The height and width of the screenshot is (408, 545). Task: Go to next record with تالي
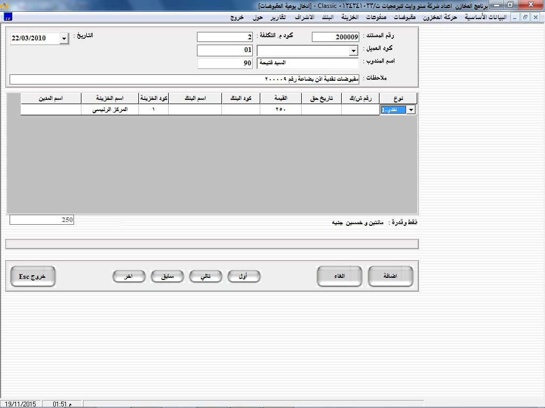tap(205, 276)
